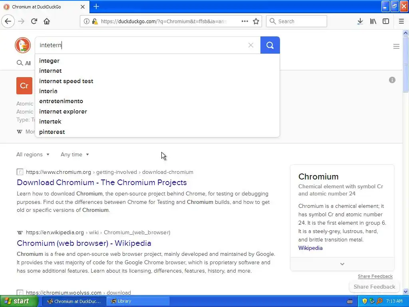Image resolution: width=409 pixels, height=307 pixels.
Task: Click the address bar URL
Action: tap(163, 21)
